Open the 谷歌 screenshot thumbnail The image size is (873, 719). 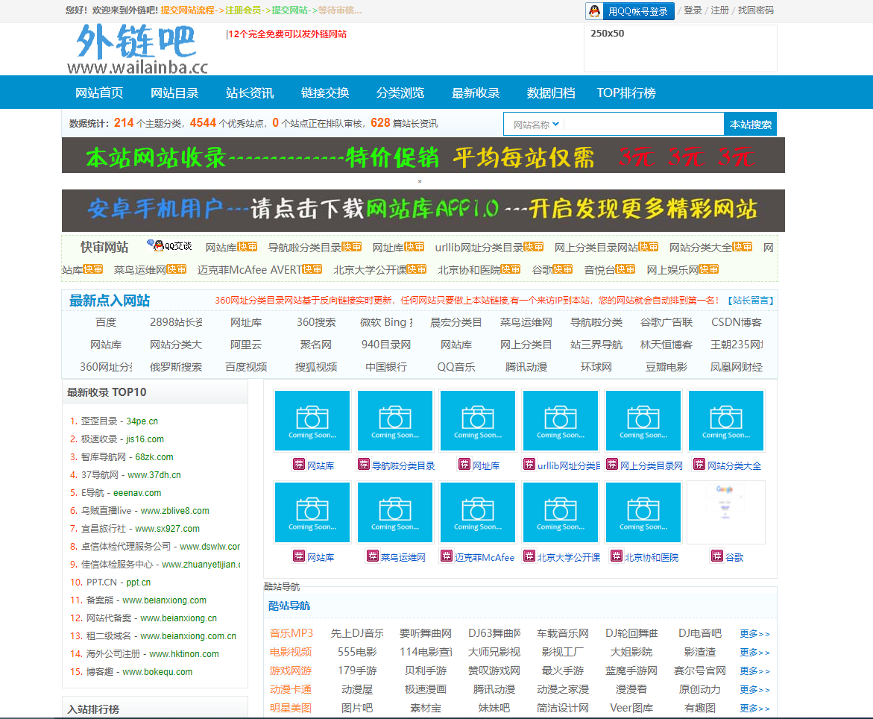725,512
